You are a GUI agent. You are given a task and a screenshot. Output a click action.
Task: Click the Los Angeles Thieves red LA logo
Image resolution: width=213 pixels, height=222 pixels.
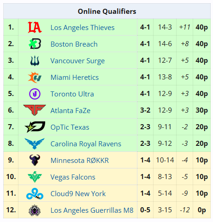click(x=35, y=27)
